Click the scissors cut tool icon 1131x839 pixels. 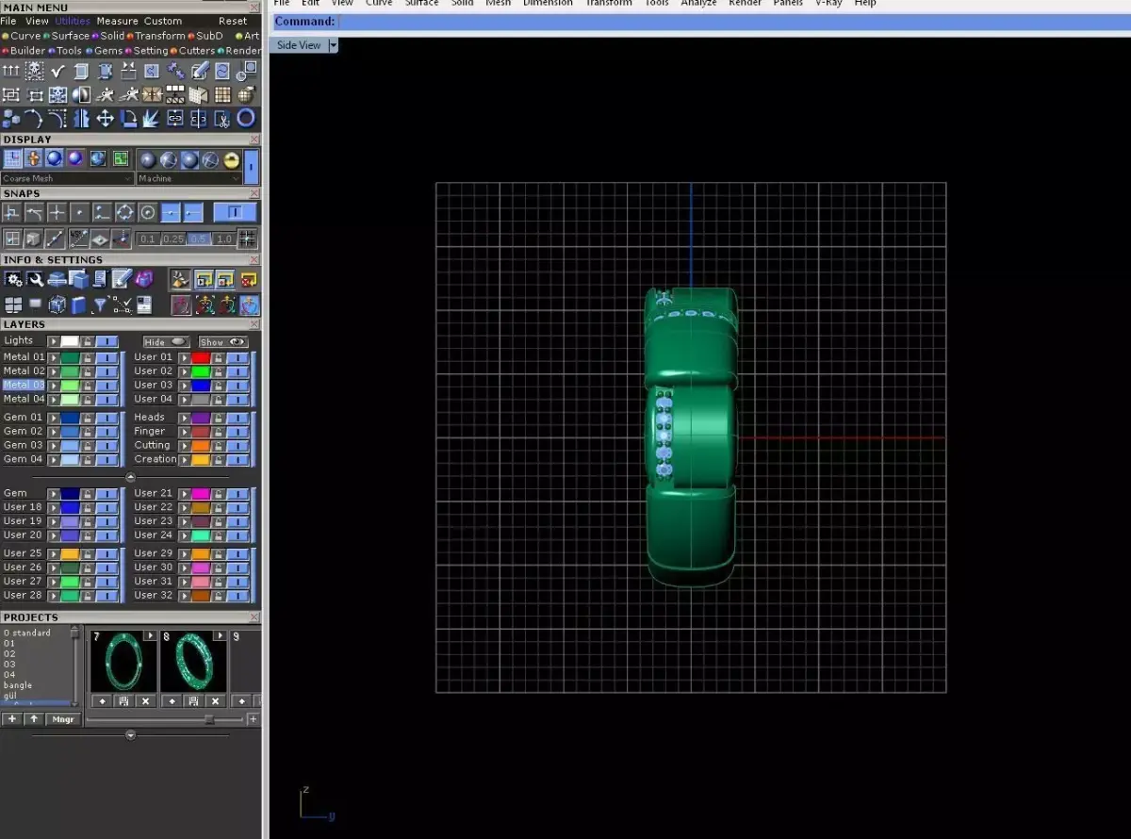[222, 119]
